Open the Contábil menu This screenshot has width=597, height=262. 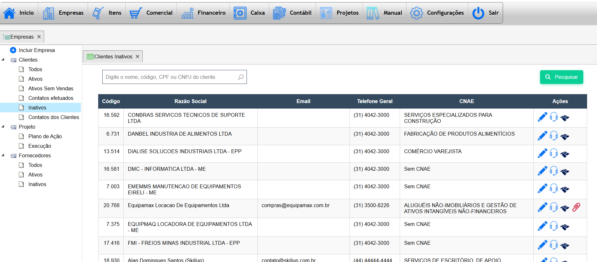click(292, 13)
